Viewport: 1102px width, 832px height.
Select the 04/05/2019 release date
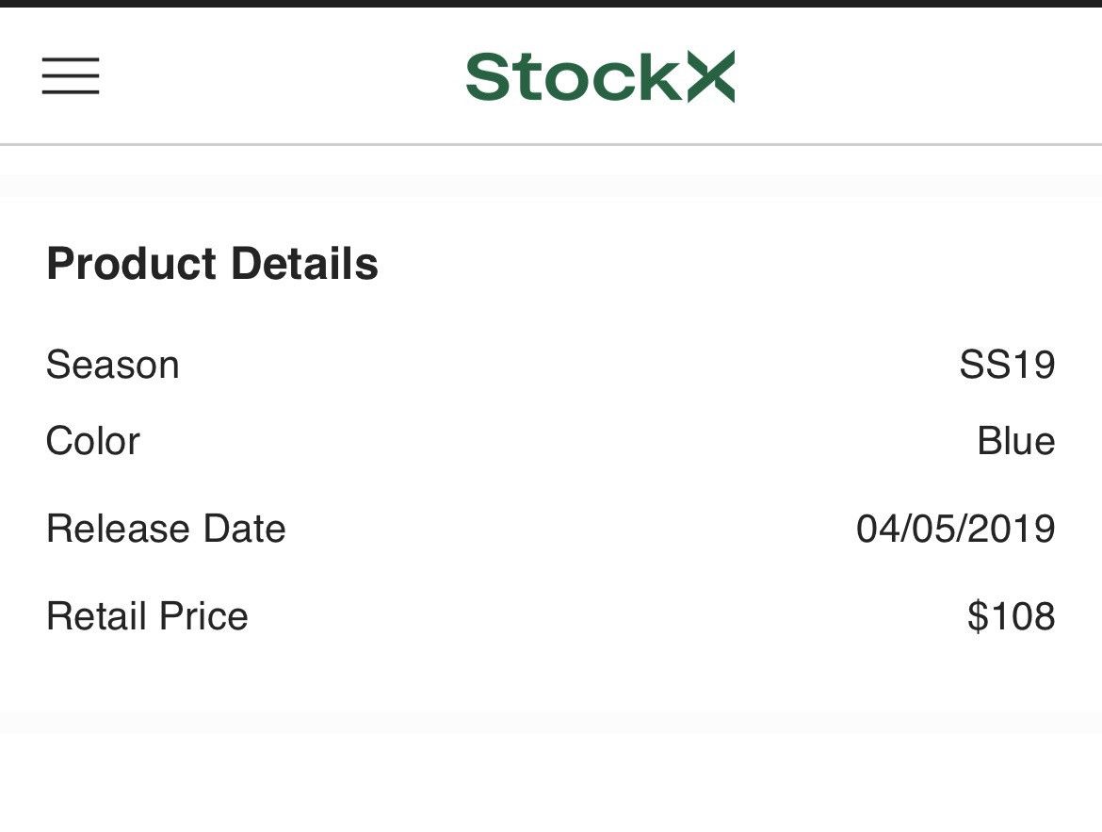click(956, 529)
